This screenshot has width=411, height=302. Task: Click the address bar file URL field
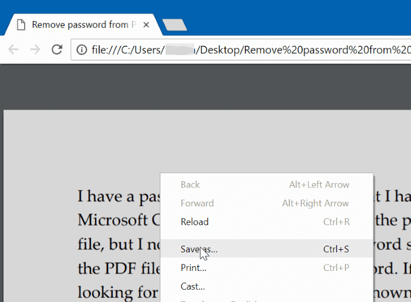[x=241, y=49]
